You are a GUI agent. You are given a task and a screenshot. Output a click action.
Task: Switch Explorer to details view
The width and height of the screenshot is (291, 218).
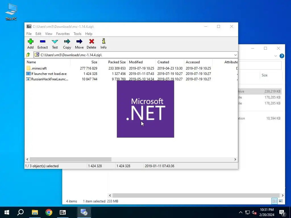click(x=275, y=201)
